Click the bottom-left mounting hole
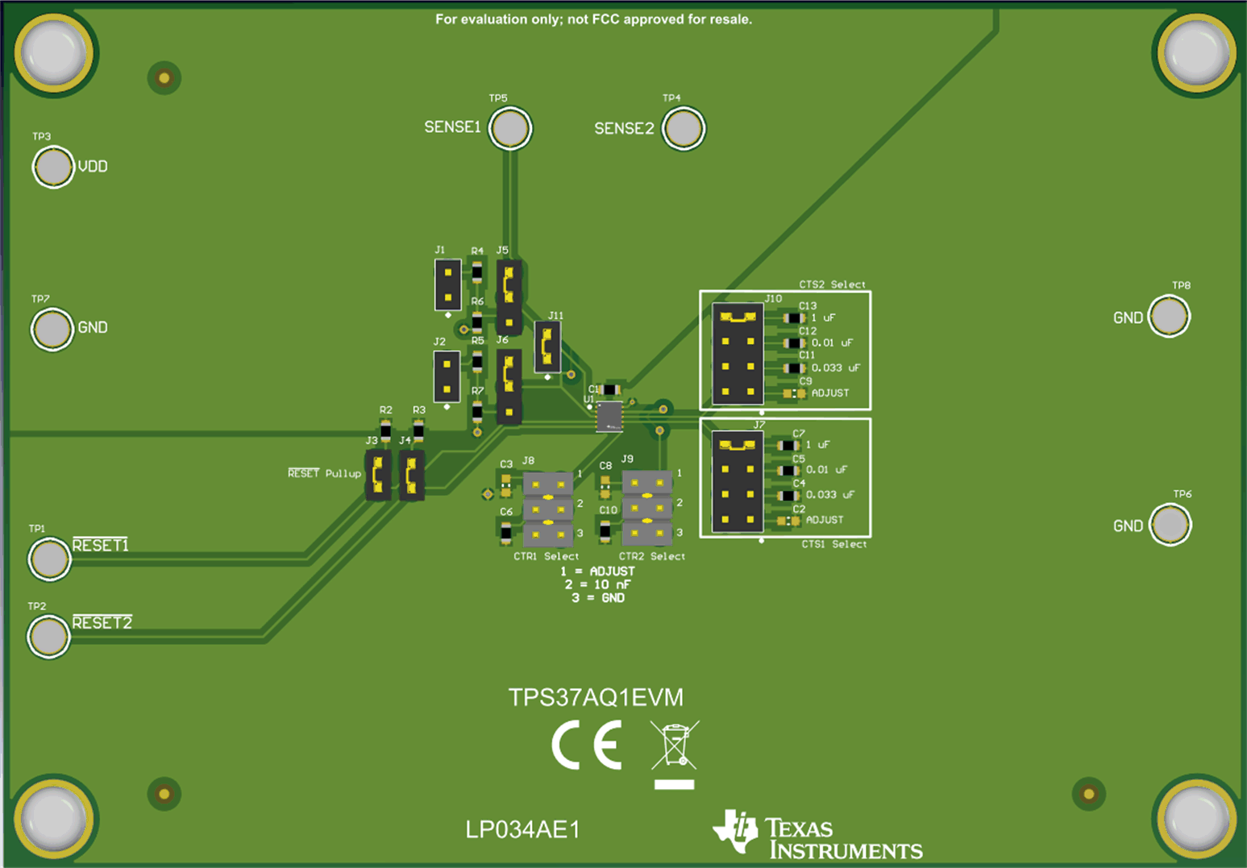The width and height of the screenshot is (1247, 868). click(53, 819)
